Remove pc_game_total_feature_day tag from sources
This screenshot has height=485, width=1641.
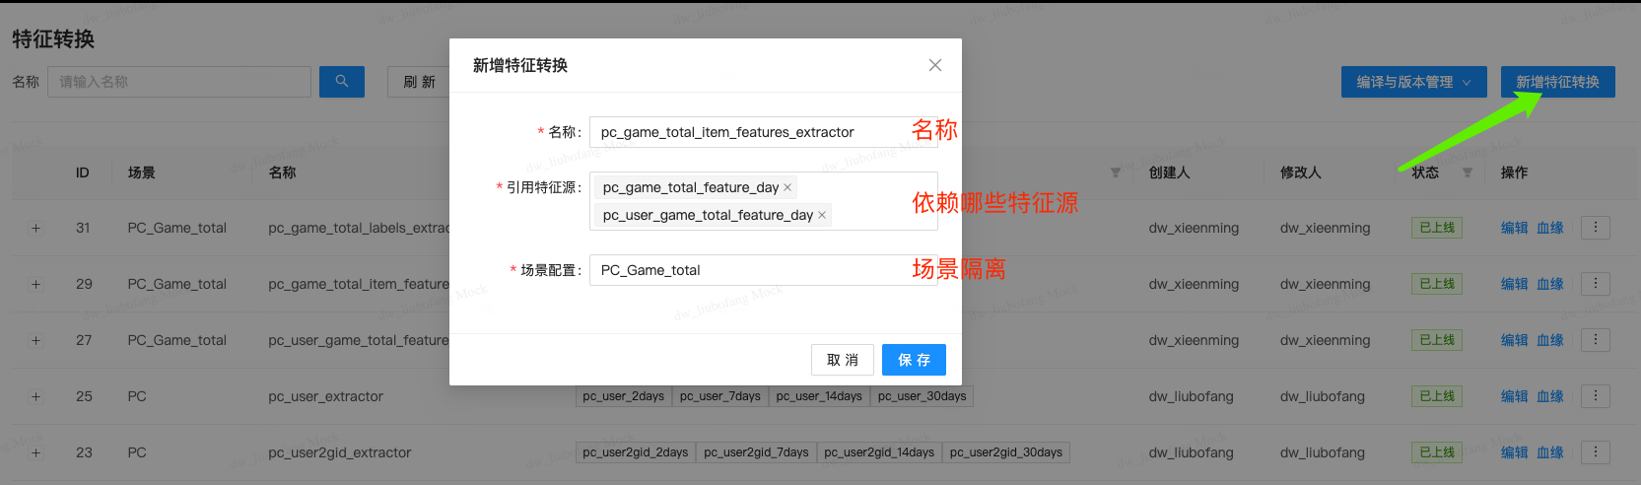click(787, 187)
